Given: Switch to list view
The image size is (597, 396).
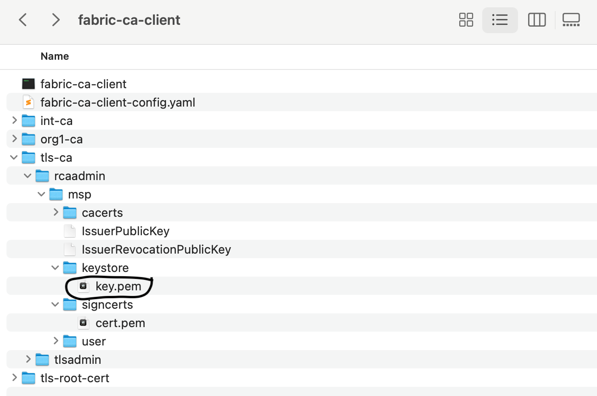Looking at the screenshot, I should pyautogui.click(x=500, y=20).
